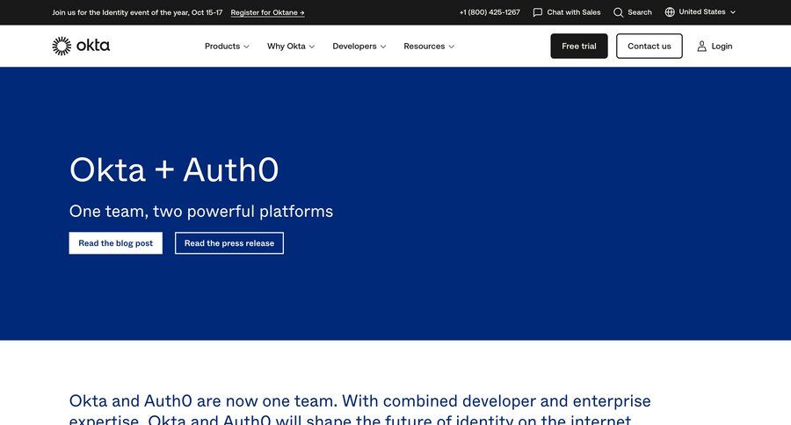The width and height of the screenshot is (791, 425).
Task: Click the magnifying glass search icon
Action: pyautogui.click(x=619, y=12)
